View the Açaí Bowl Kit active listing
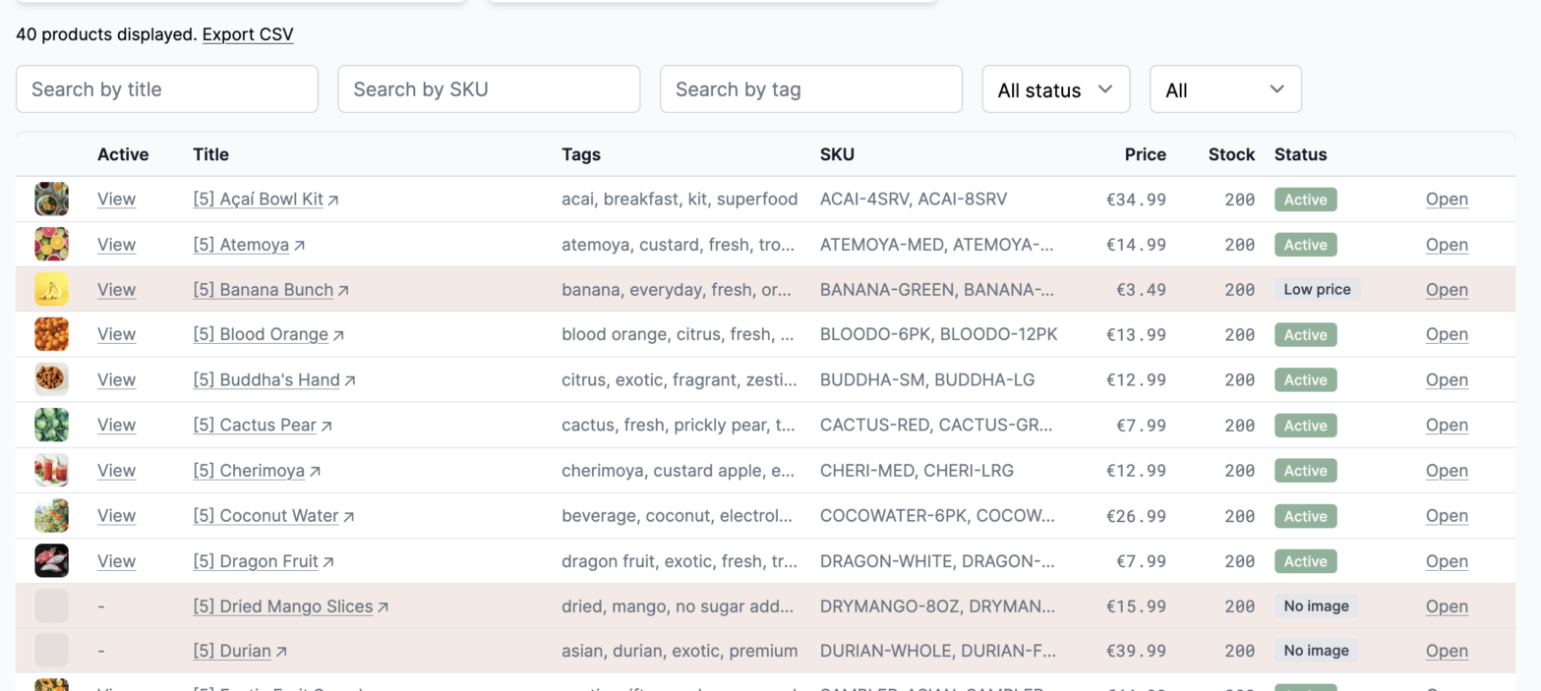Screen dimensions: 1541x691 (x=116, y=200)
